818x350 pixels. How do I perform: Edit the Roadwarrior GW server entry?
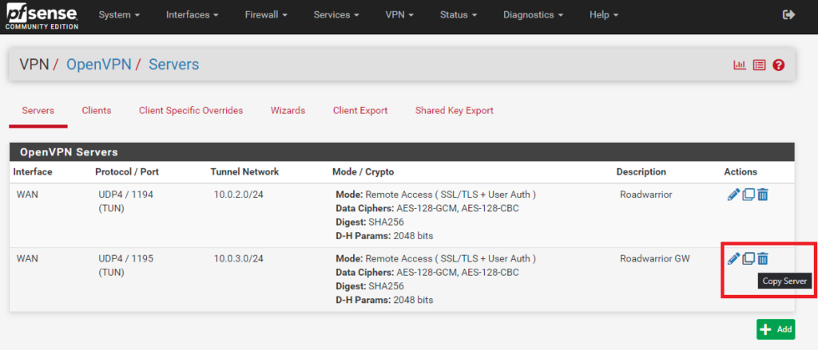[x=733, y=258]
